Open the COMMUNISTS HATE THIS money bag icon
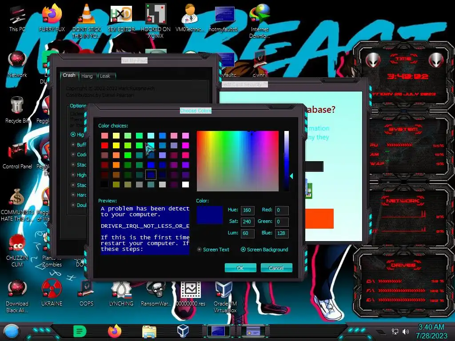This screenshot has width=455, height=341. click(17, 204)
